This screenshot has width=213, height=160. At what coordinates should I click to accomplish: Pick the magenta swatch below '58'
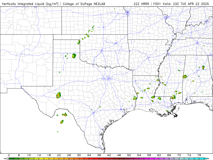(151, 159)
